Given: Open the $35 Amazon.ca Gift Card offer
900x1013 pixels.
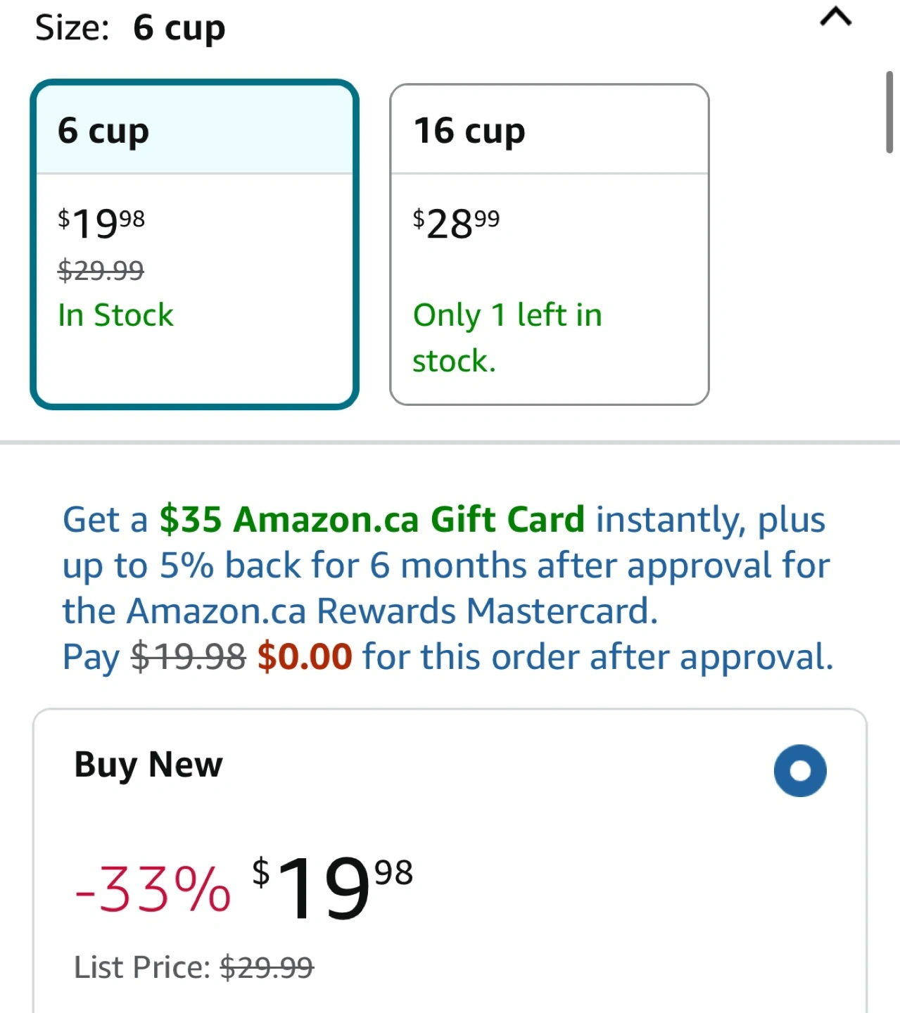Looking at the screenshot, I should tap(372, 520).
